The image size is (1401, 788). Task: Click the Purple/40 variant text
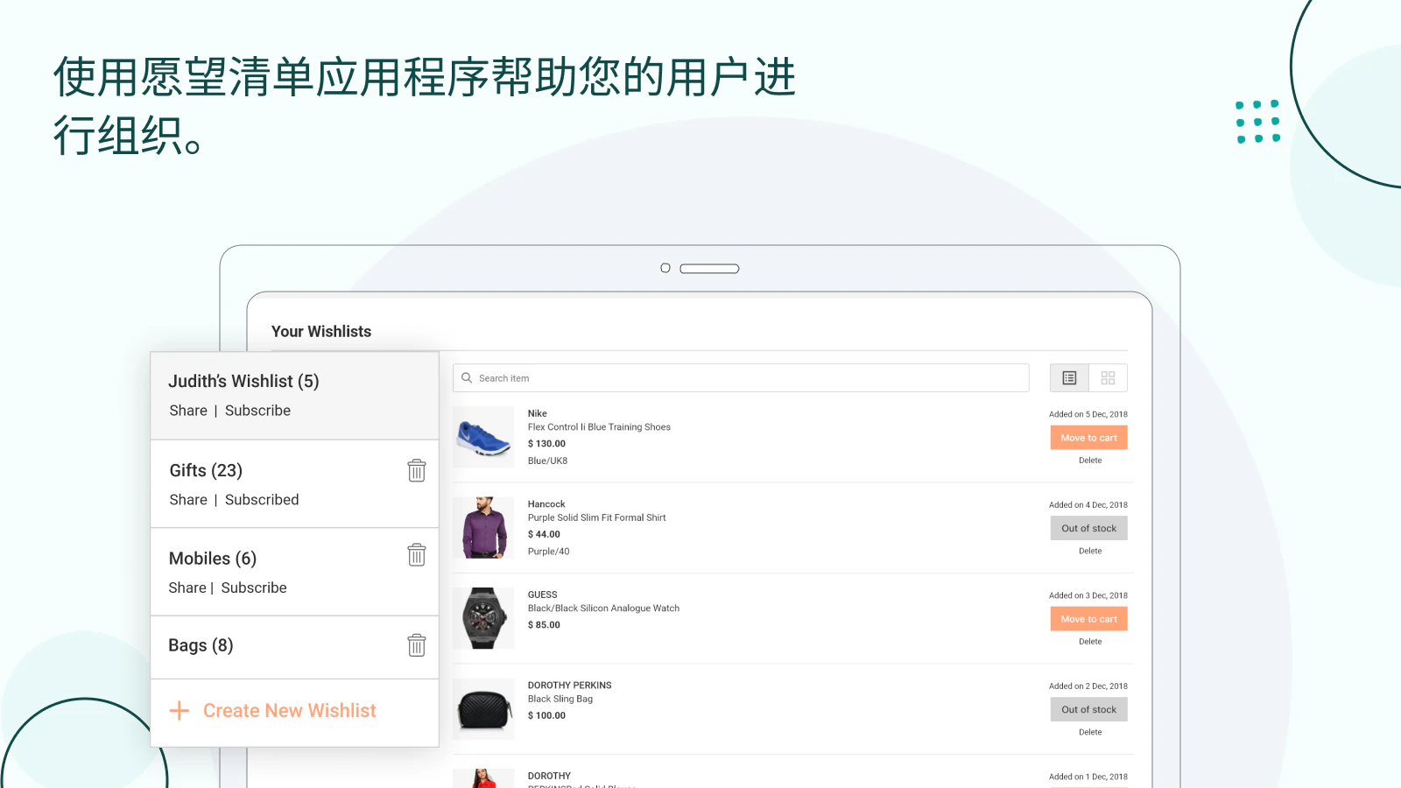tap(548, 552)
